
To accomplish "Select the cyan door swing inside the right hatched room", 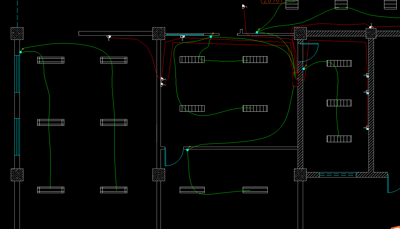I will coord(309,53).
